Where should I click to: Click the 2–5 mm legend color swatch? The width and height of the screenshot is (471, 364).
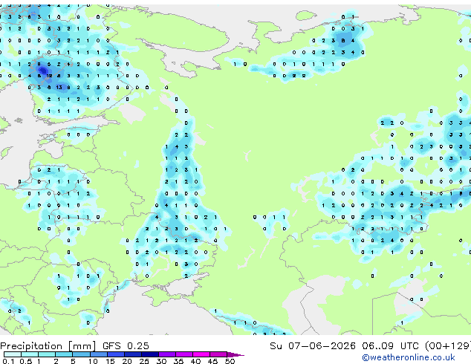tap(64, 354)
